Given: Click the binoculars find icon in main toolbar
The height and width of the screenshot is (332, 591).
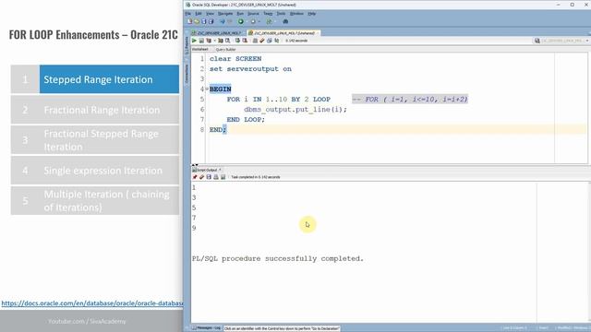Looking at the screenshot, I should [x=285, y=21].
